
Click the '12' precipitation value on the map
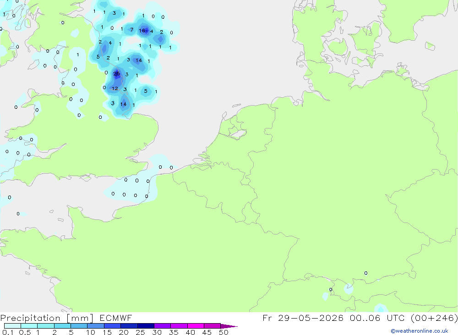[115, 88]
